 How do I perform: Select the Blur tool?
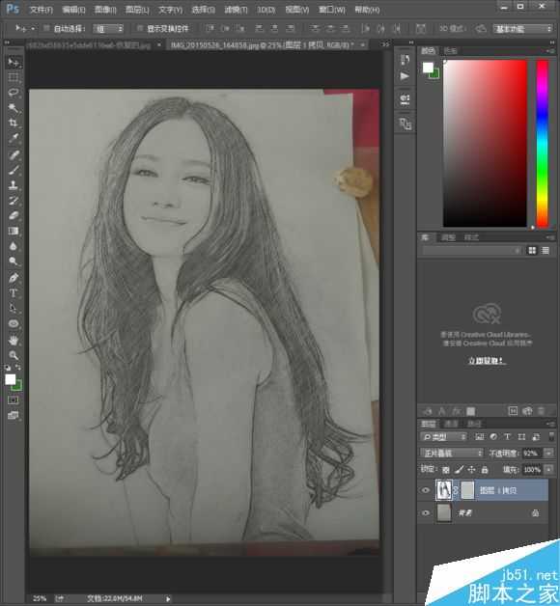14,246
